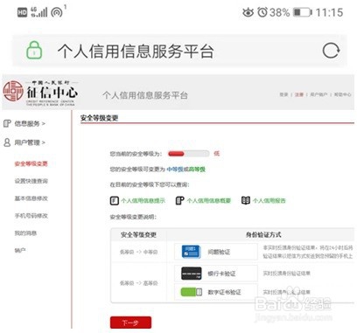Tap the 38% battery percentage
The height and width of the screenshot is (333, 357).
279,12
